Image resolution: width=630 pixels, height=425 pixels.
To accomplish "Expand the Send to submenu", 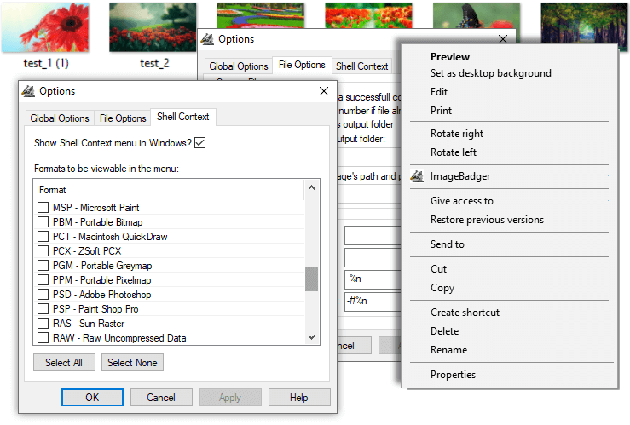I will pyautogui.click(x=447, y=244).
